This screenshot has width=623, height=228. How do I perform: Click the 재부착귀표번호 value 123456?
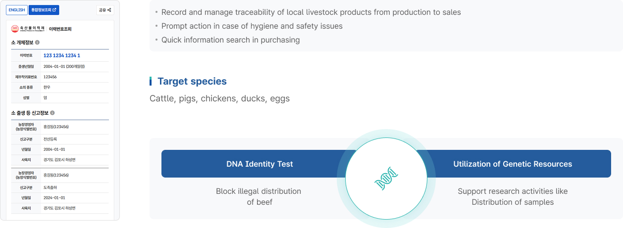(50, 77)
